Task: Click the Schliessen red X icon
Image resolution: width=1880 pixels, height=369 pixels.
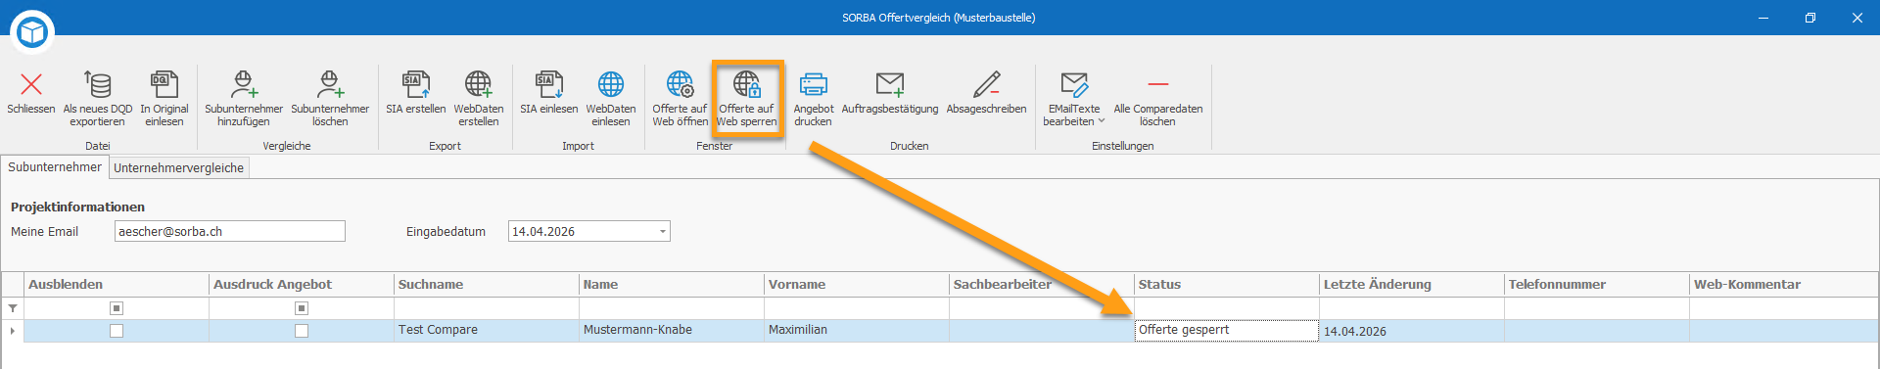Action: pos(31,84)
